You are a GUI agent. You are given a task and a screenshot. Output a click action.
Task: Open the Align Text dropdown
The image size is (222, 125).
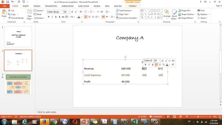pyautogui.click(x=122, y=14)
